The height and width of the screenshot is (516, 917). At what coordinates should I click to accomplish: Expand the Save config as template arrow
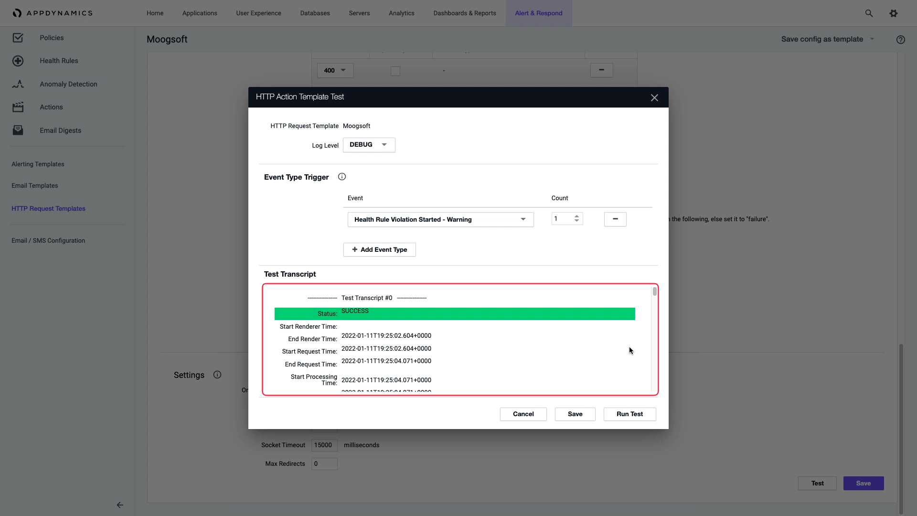tap(872, 39)
